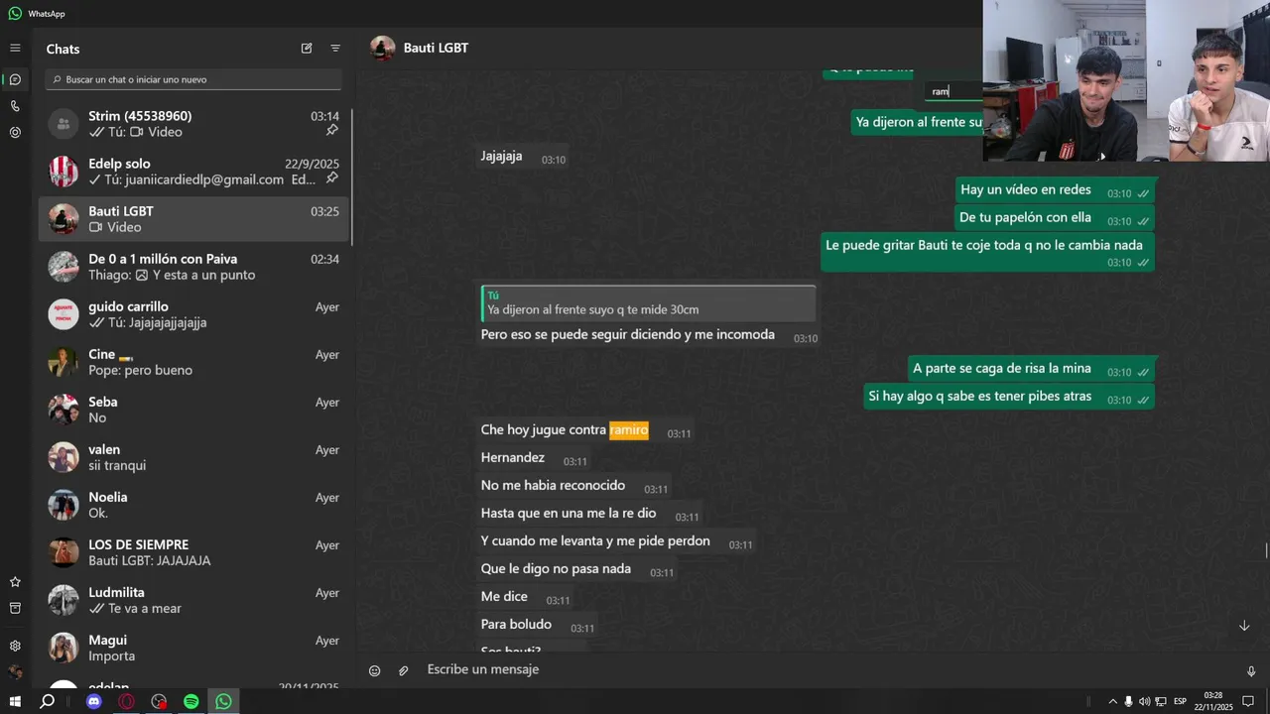Click the quoted reply "Ya dijeron al frente suyo"
The image size is (1270, 714).
(x=648, y=302)
